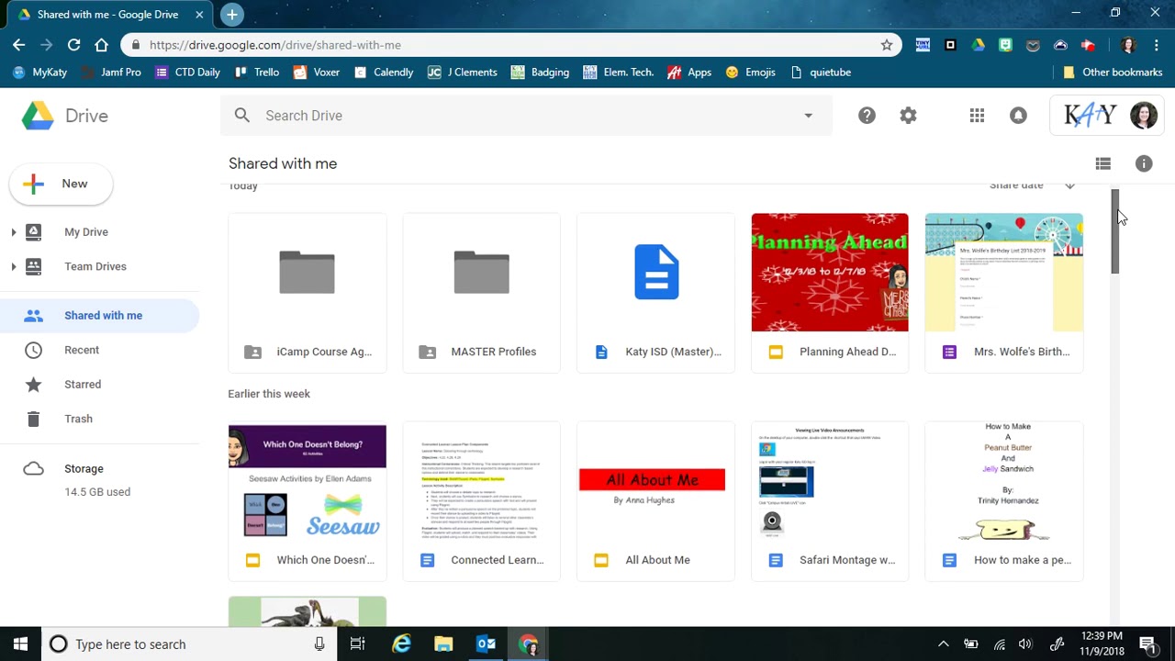Select How to make a pe... document
This screenshot has width=1175, height=661.
[1004, 502]
